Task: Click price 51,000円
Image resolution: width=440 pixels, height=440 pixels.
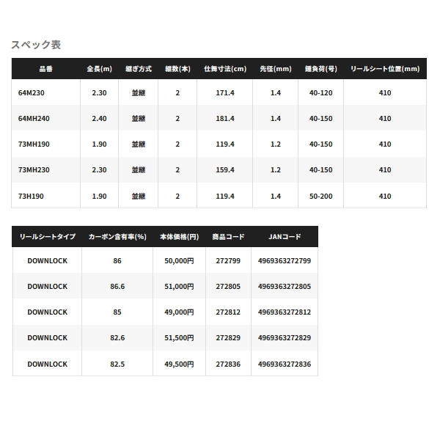Action: [180, 287]
